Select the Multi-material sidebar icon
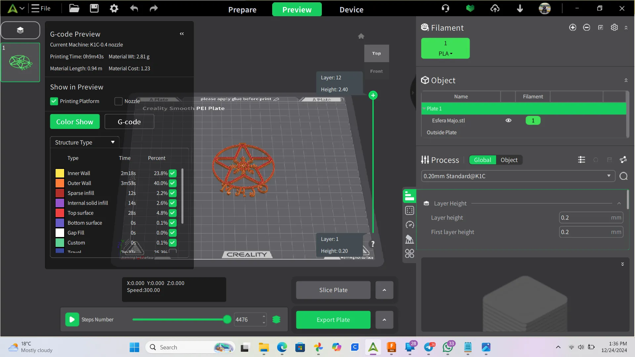The image size is (635, 357). coord(409,254)
